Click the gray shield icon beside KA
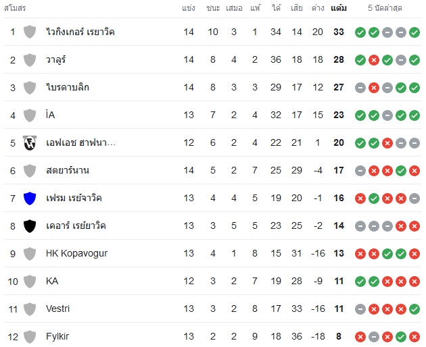 pos(30,282)
